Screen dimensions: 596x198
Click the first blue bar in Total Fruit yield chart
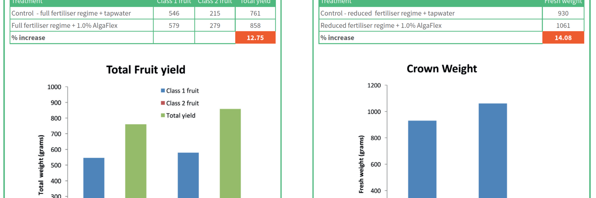[x=94, y=178]
